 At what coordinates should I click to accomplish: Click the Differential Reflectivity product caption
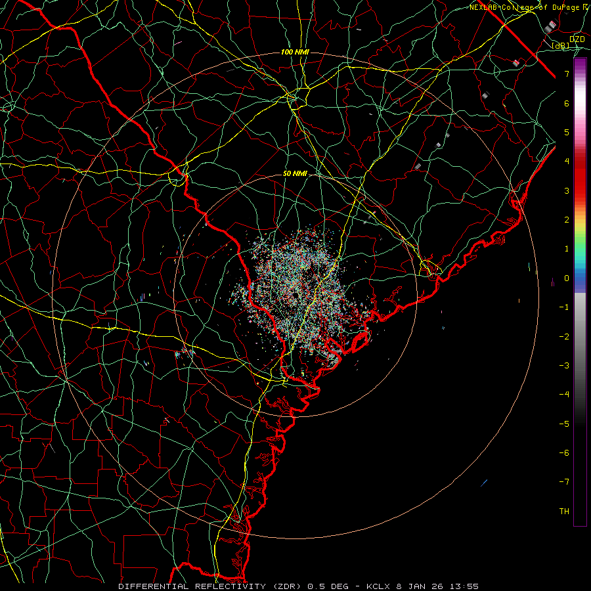[299, 586]
